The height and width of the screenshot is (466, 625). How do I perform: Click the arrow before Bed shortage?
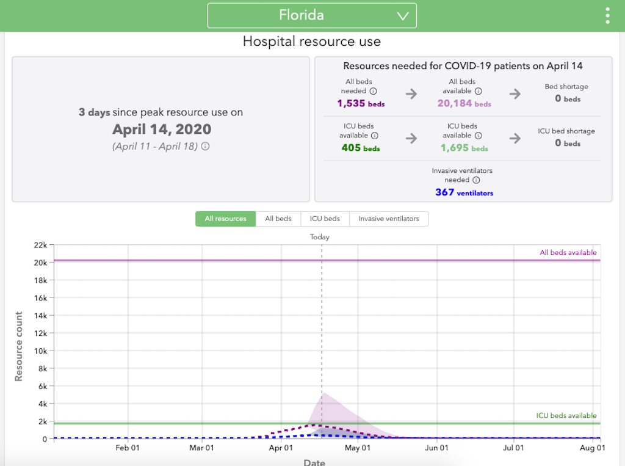point(515,94)
